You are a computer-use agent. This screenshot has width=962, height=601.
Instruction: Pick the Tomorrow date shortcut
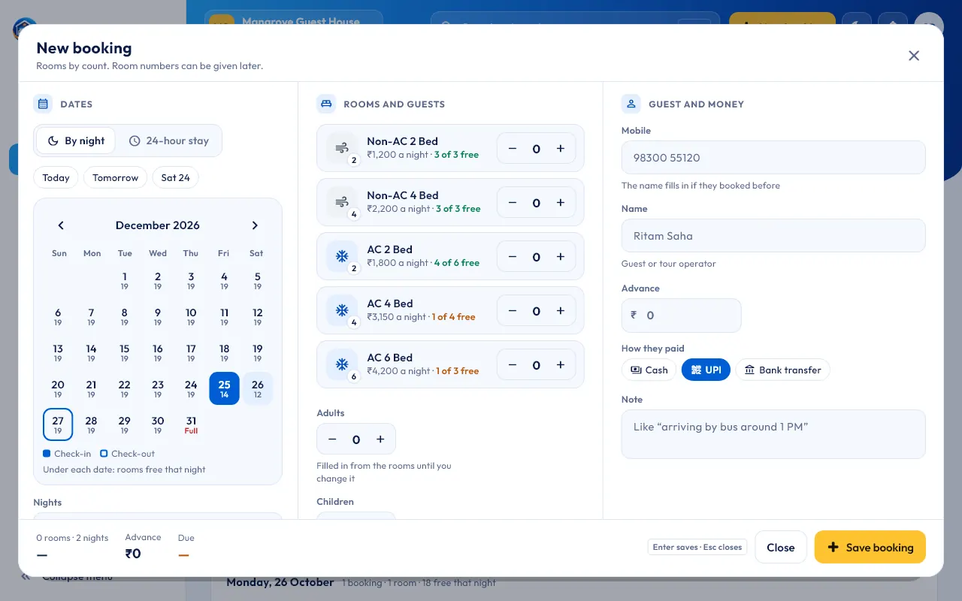(x=115, y=178)
